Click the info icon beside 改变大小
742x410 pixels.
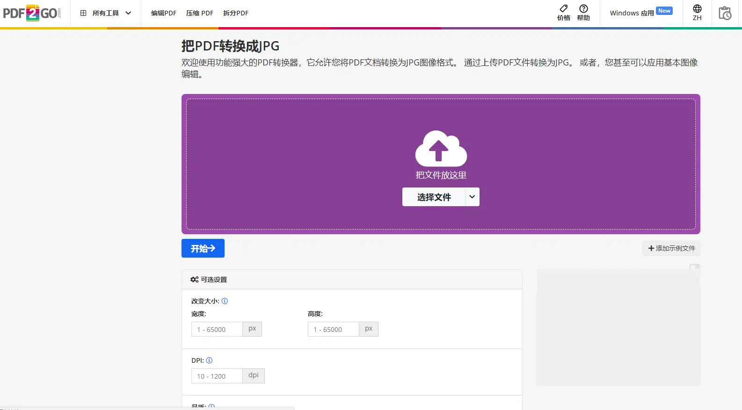coord(225,301)
